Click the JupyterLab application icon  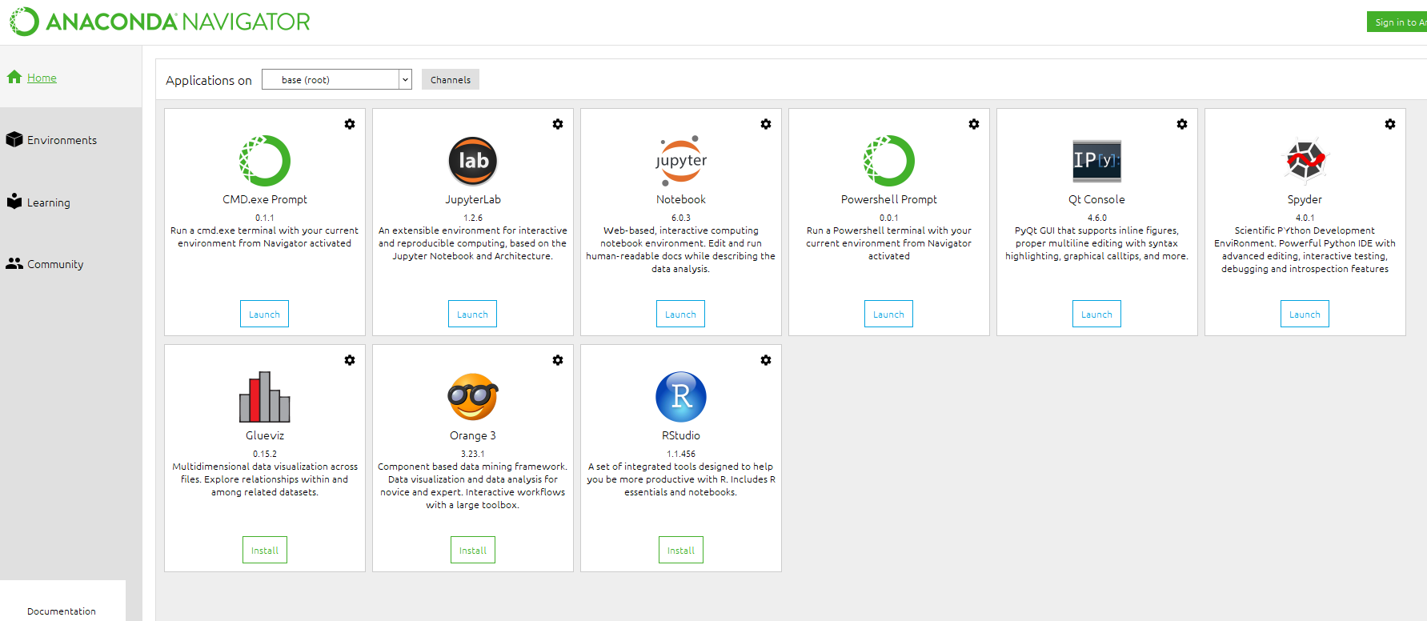point(472,161)
